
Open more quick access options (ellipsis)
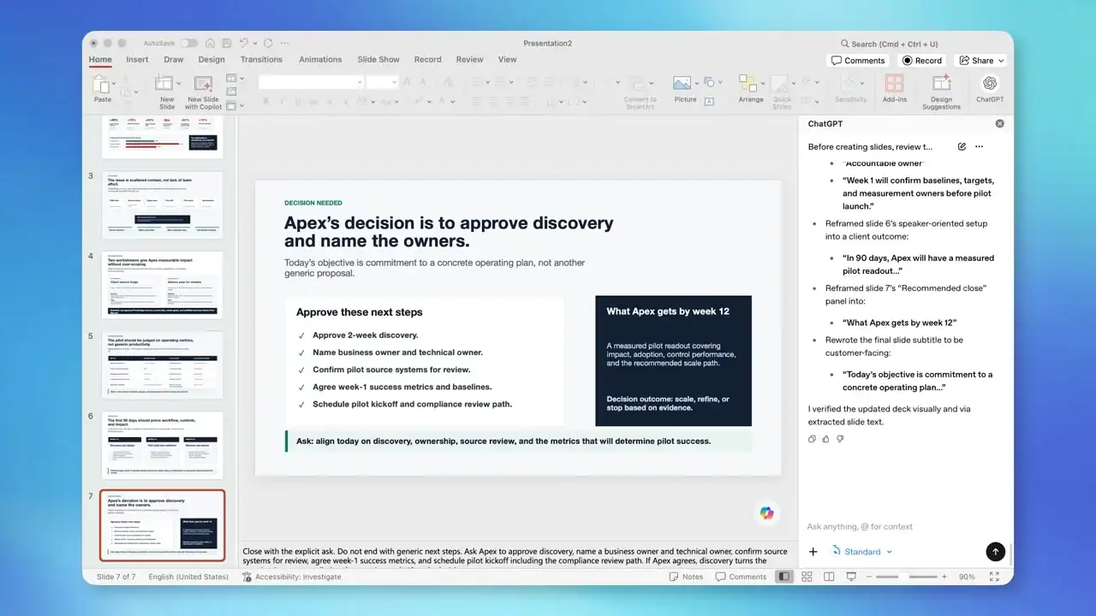tap(284, 43)
